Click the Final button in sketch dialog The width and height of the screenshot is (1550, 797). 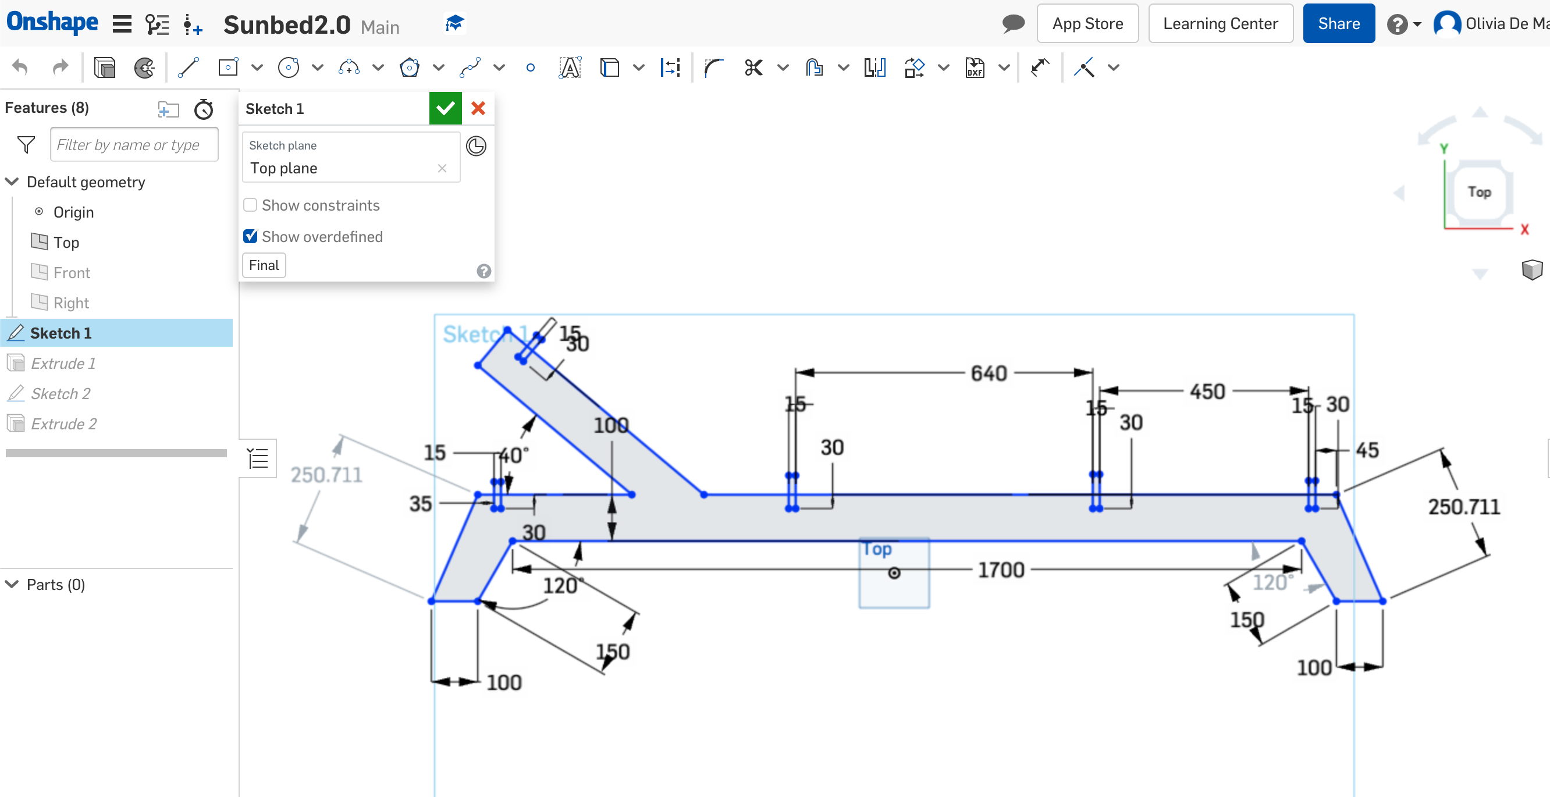(x=264, y=265)
